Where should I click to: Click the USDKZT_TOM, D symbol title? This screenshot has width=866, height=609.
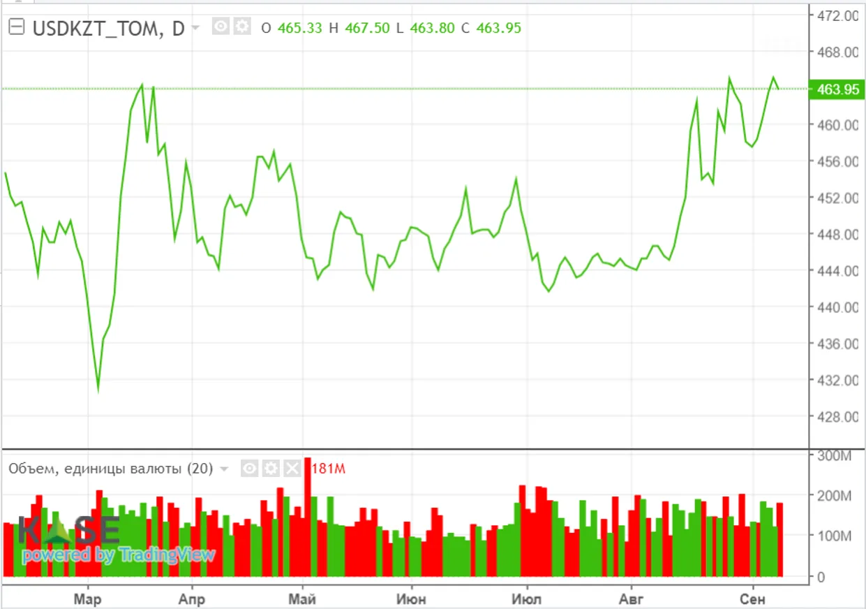coord(109,28)
